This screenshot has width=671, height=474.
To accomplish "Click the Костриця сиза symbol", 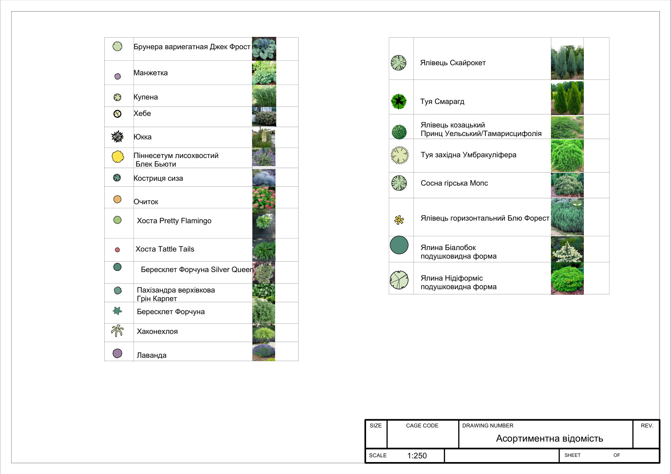I will [x=117, y=178].
